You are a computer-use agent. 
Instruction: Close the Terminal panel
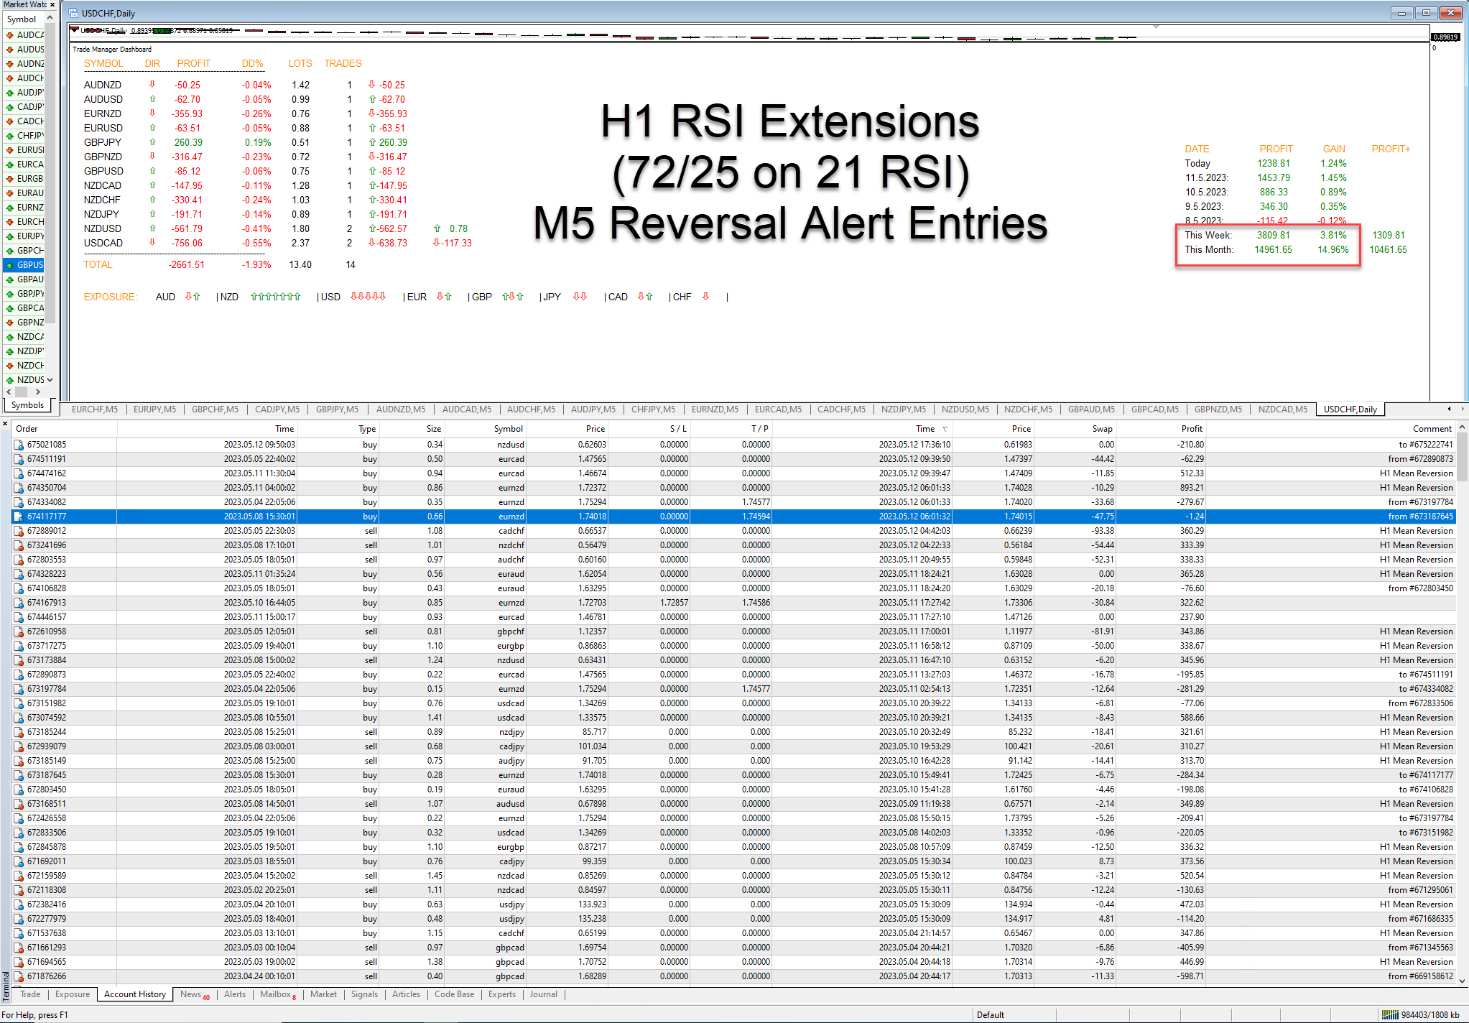pos(5,425)
